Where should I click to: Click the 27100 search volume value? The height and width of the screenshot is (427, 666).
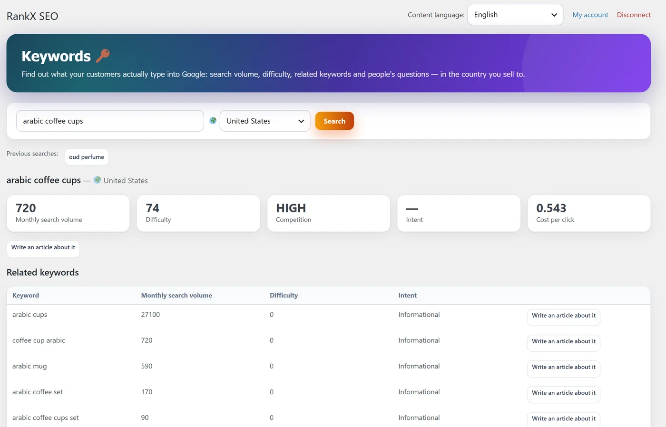[x=150, y=315]
